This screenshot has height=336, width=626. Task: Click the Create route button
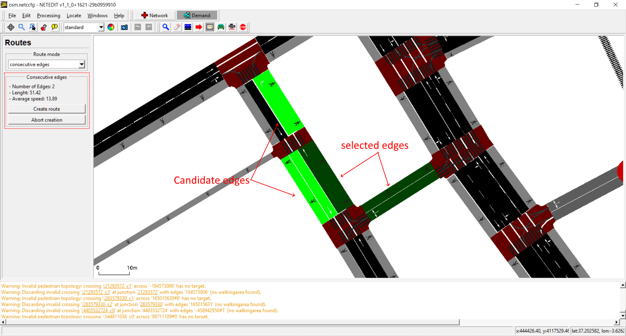(47, 109)
